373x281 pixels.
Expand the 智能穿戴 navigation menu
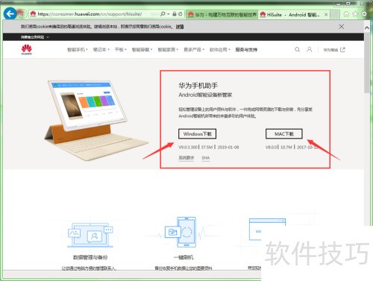(x=142, y=50)
